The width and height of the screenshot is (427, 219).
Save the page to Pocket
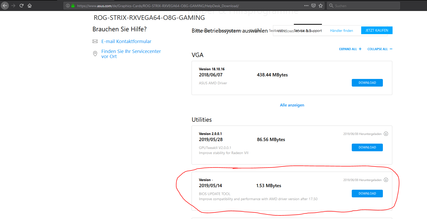[313, 6]
